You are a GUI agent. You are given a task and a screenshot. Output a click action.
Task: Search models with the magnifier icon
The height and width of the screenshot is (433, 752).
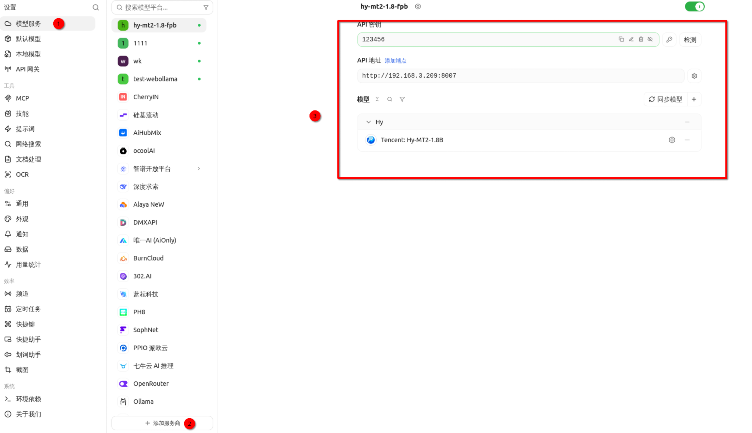tap(390, 99)
